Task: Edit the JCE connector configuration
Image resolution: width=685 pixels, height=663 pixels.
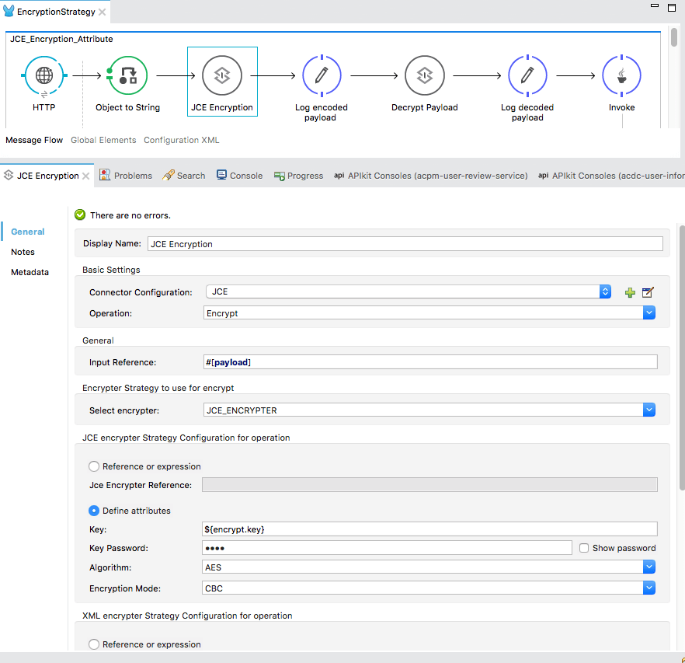Action: (648, 292)
